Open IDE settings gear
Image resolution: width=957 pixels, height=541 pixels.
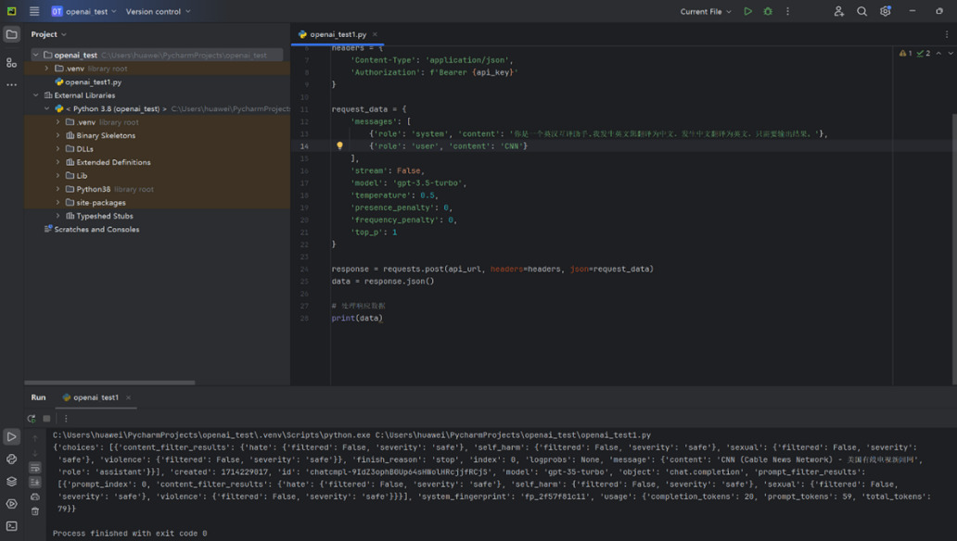(885, 11)
